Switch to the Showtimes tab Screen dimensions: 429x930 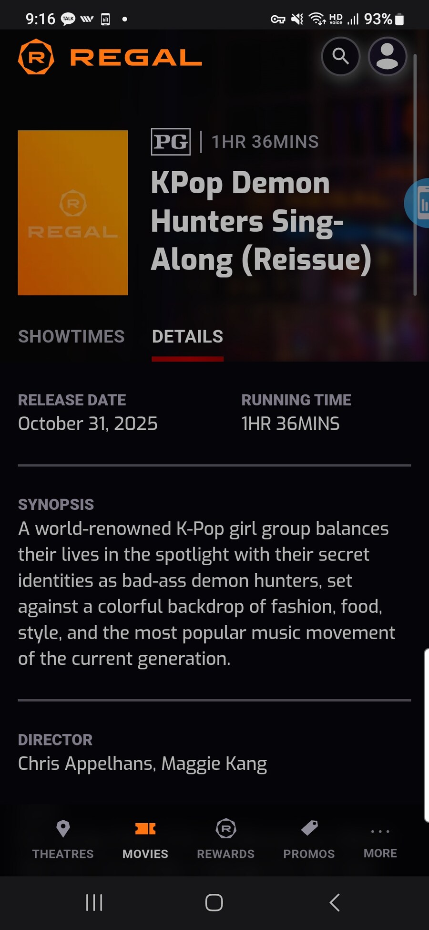pos(71,337)
